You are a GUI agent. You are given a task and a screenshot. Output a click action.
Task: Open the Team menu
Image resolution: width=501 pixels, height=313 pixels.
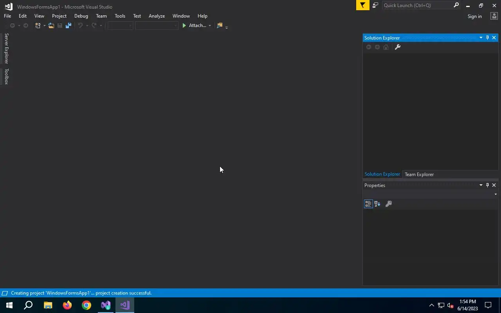coord(101,16)
